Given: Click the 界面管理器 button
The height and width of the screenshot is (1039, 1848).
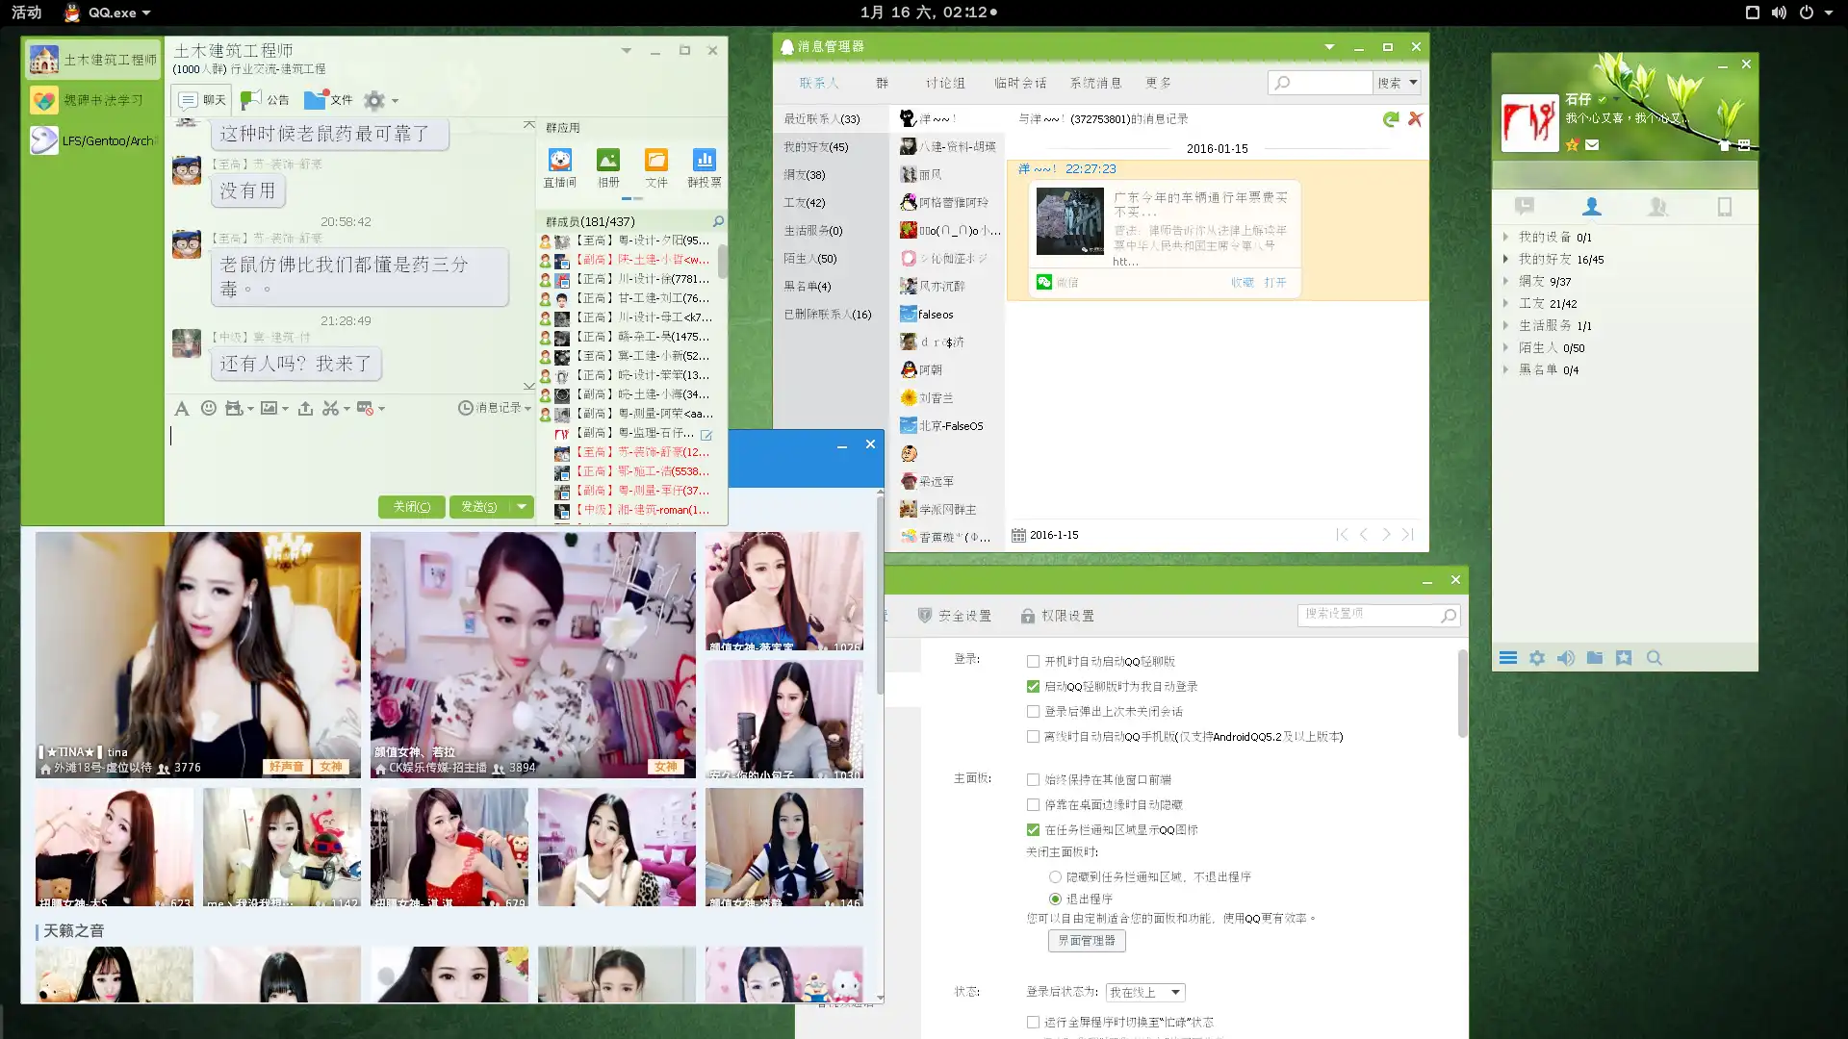Looking at the screenshot, I should click(x=1086, y=941).
